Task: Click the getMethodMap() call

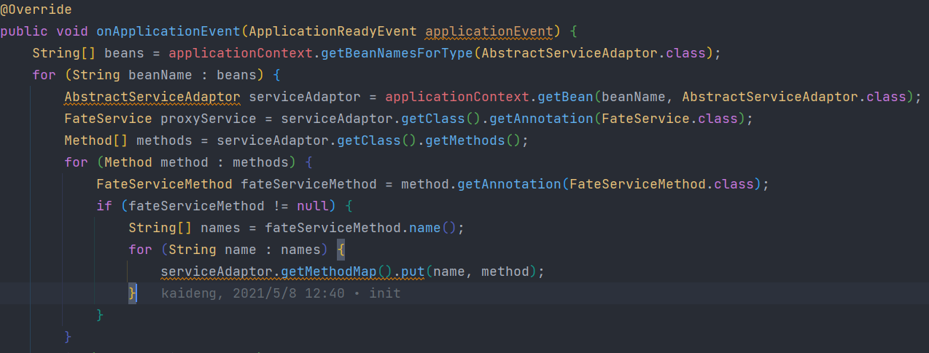Action: [337, 271]
